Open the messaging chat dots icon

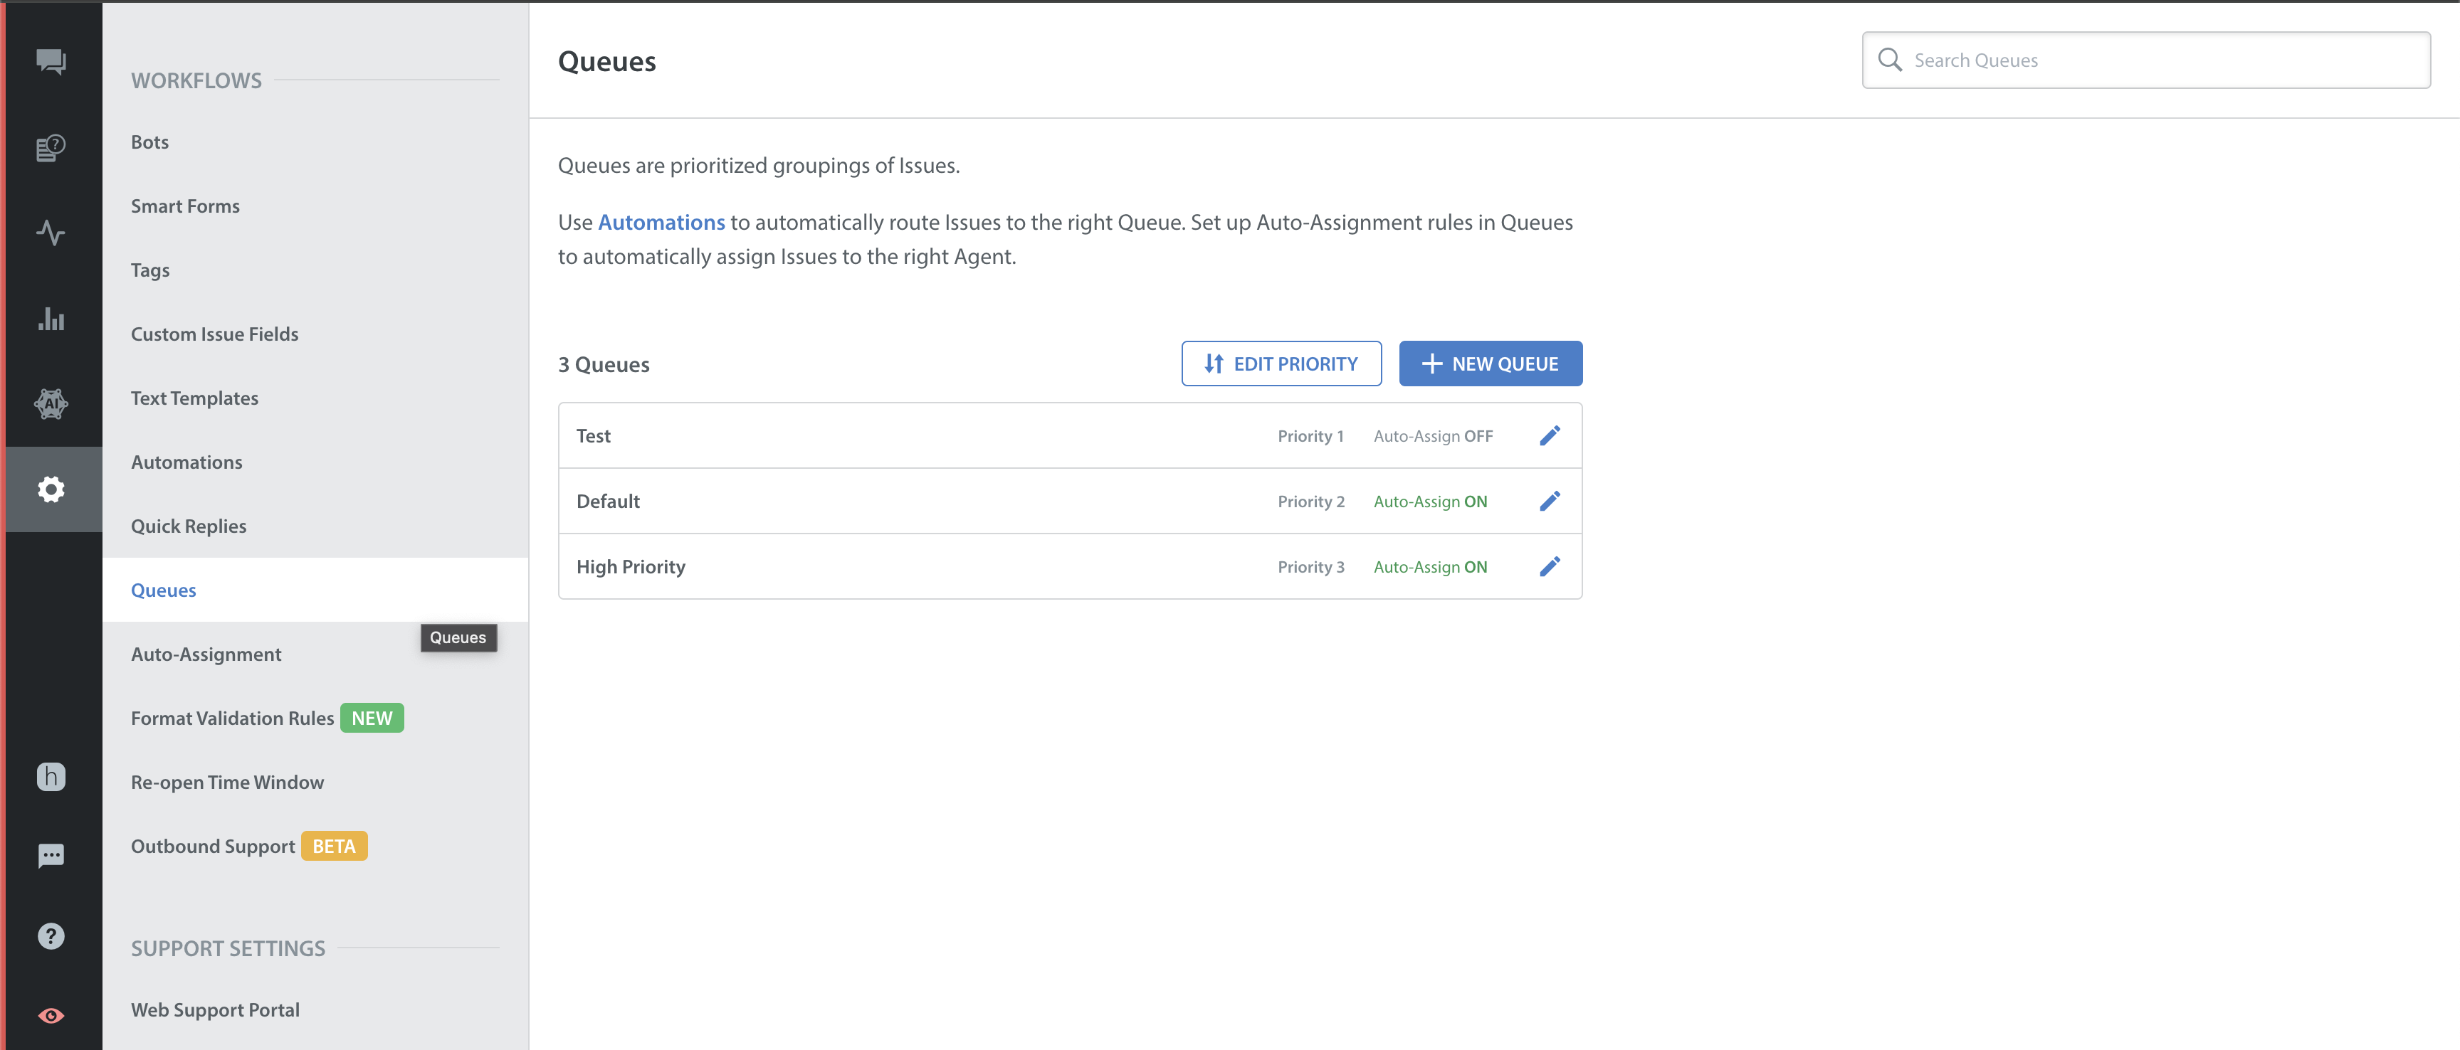tap(51, 857)
